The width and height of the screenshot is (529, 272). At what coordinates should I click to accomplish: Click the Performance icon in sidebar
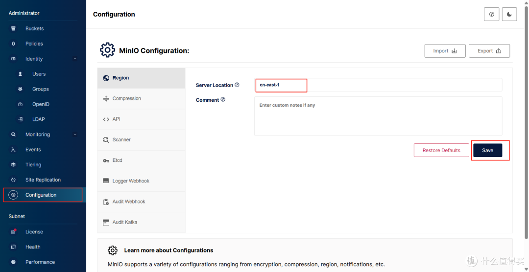[x=13, y=262]
